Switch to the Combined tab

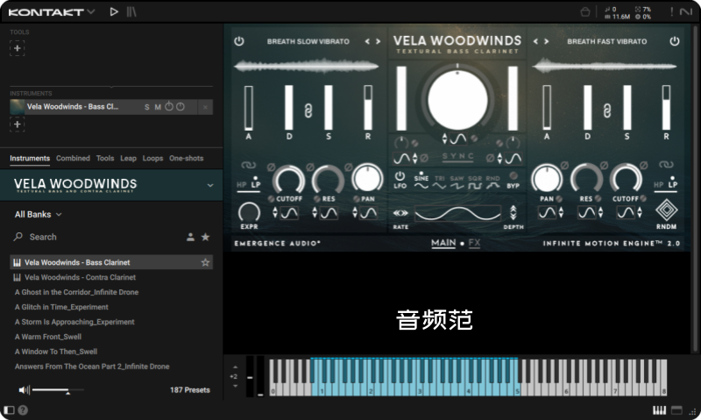pyautogui.click(x=73, y=159)
